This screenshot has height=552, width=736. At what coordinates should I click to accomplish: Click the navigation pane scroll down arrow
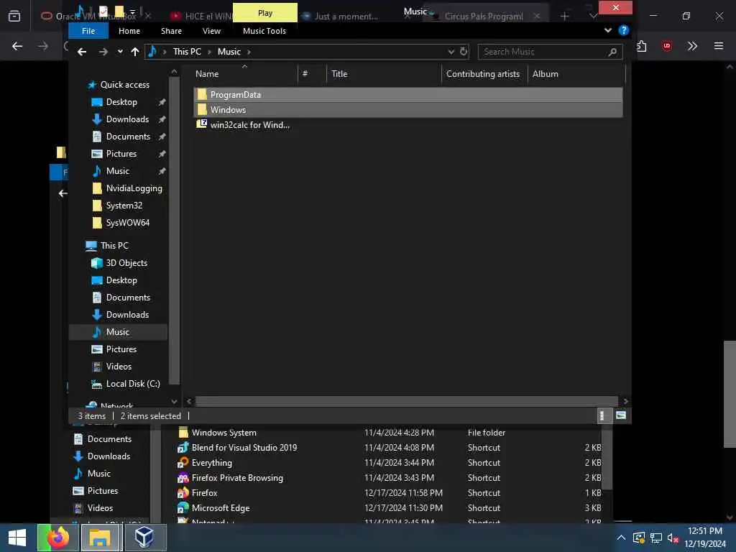click(174, 401)
